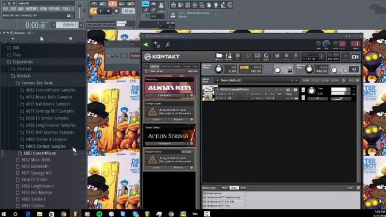Screen dimensions: 386x217
Task: Open Kontakt Output section icon
Action: tap(248, 57)
